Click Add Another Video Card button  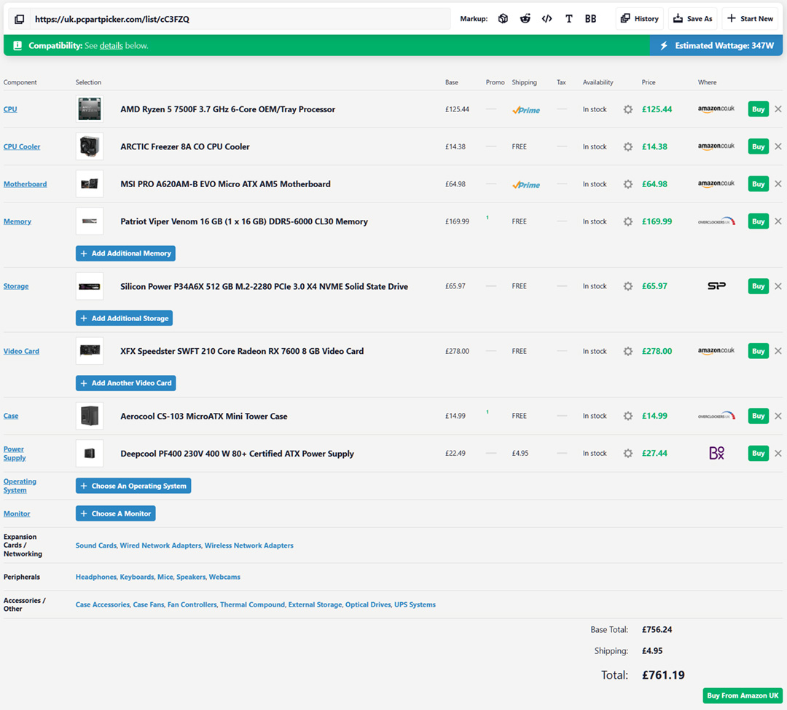point(125,383)
